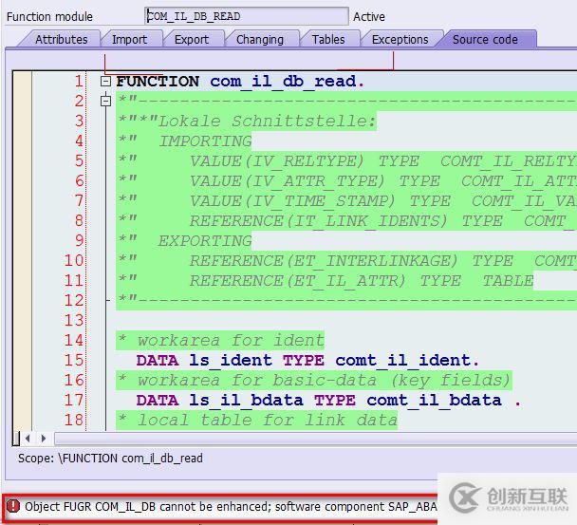Image resolution: width=577 pixels, height=525 pixels.
Task: Click the horizontal scrollbar track of the editor
Action: [x=316, y=439]
